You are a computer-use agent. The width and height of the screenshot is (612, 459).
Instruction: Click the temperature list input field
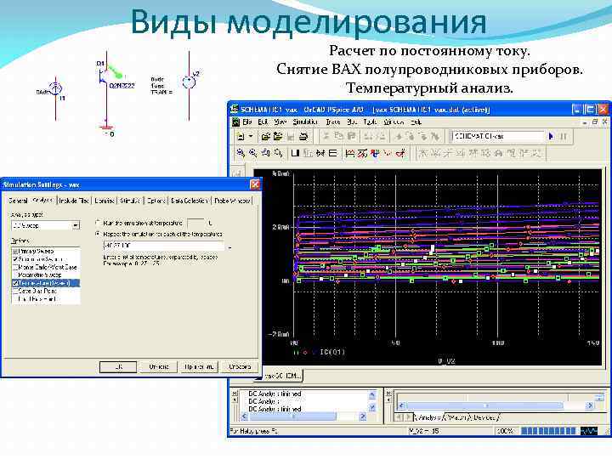164,246
